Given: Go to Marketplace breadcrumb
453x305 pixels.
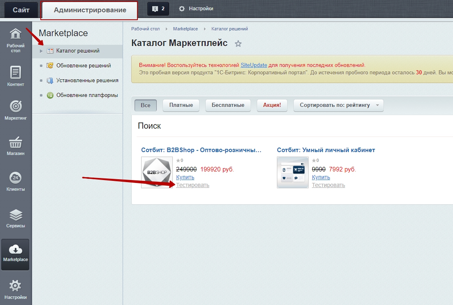Looking at the screenshot, I should point(186,29).
